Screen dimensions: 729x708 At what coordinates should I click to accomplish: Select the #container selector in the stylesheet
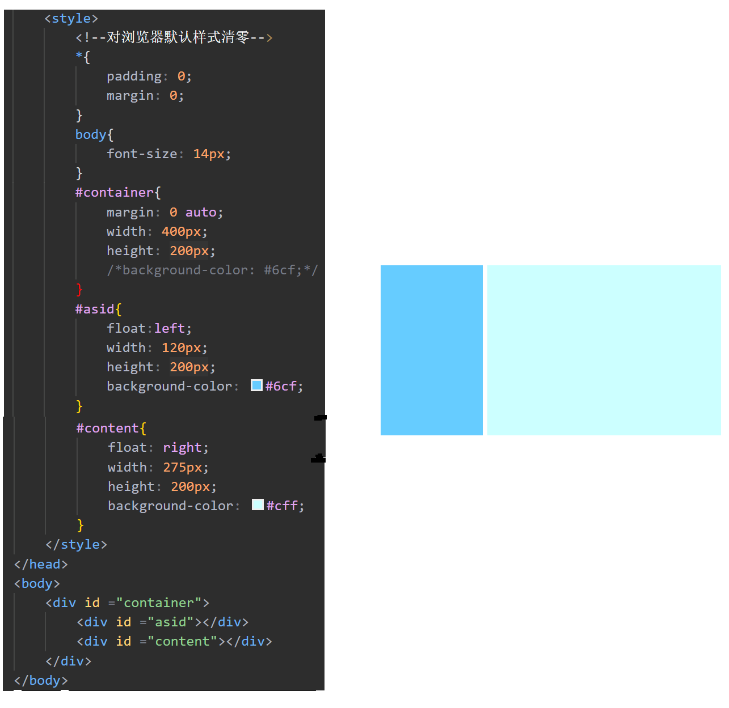(x=113, y=192)
